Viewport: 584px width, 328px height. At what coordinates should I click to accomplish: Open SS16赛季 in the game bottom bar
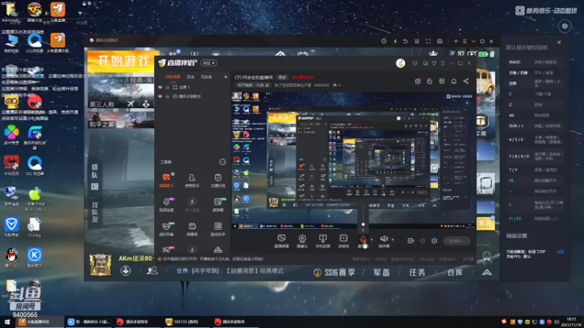pos(334,273)
